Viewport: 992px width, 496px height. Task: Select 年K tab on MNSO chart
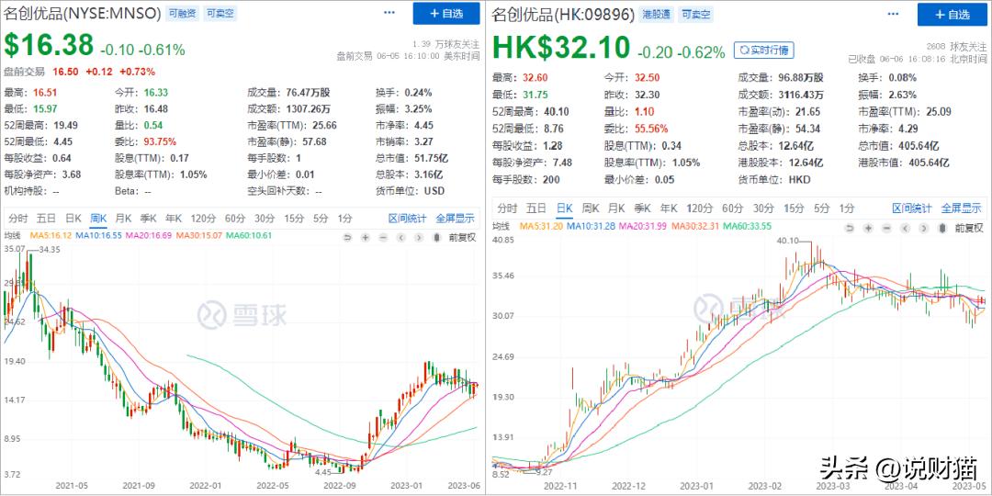click(174, 219)
